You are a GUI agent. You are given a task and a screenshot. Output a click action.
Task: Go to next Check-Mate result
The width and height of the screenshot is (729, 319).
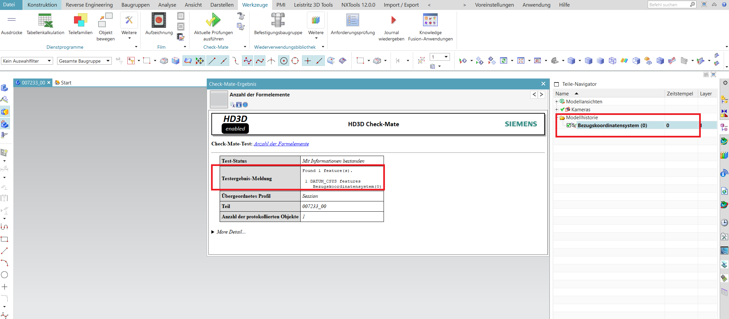click(541, 94)
